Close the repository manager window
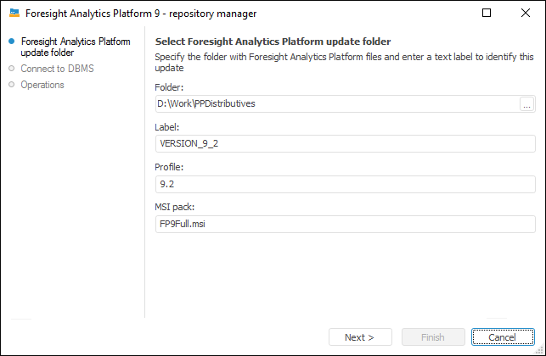This screenshot has width=546, height=356. click(526, 14)
